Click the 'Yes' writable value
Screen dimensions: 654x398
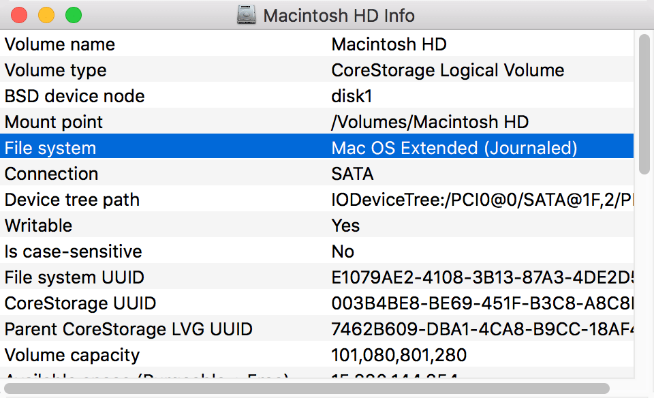pos(345,226)
